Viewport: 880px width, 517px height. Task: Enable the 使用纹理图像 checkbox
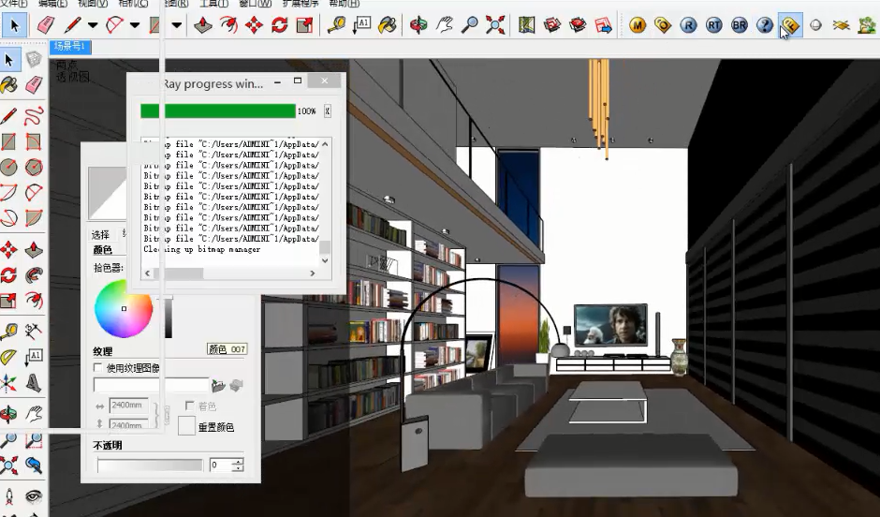coord(98,368)
